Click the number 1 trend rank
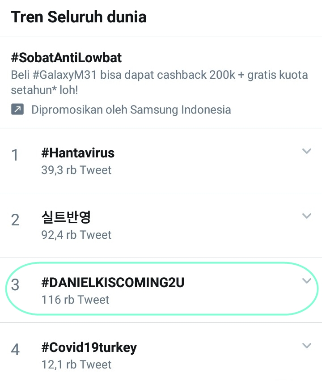This screenshot has height=381, width=322. point(15,155)
